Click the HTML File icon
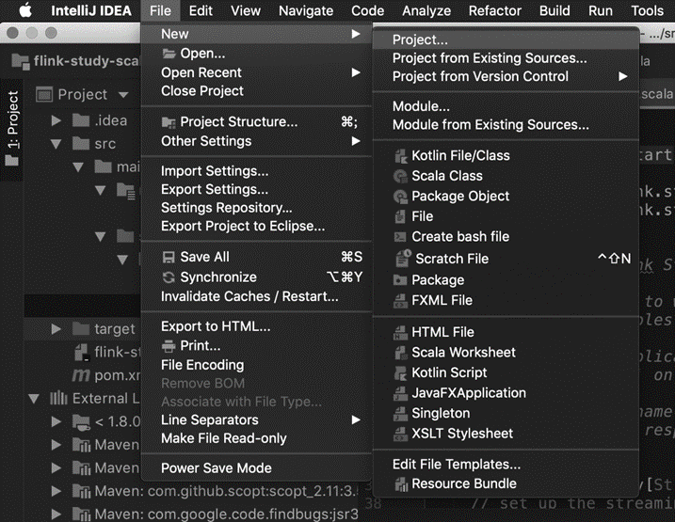The image size is (675, 522). click(x=401, y=332)
